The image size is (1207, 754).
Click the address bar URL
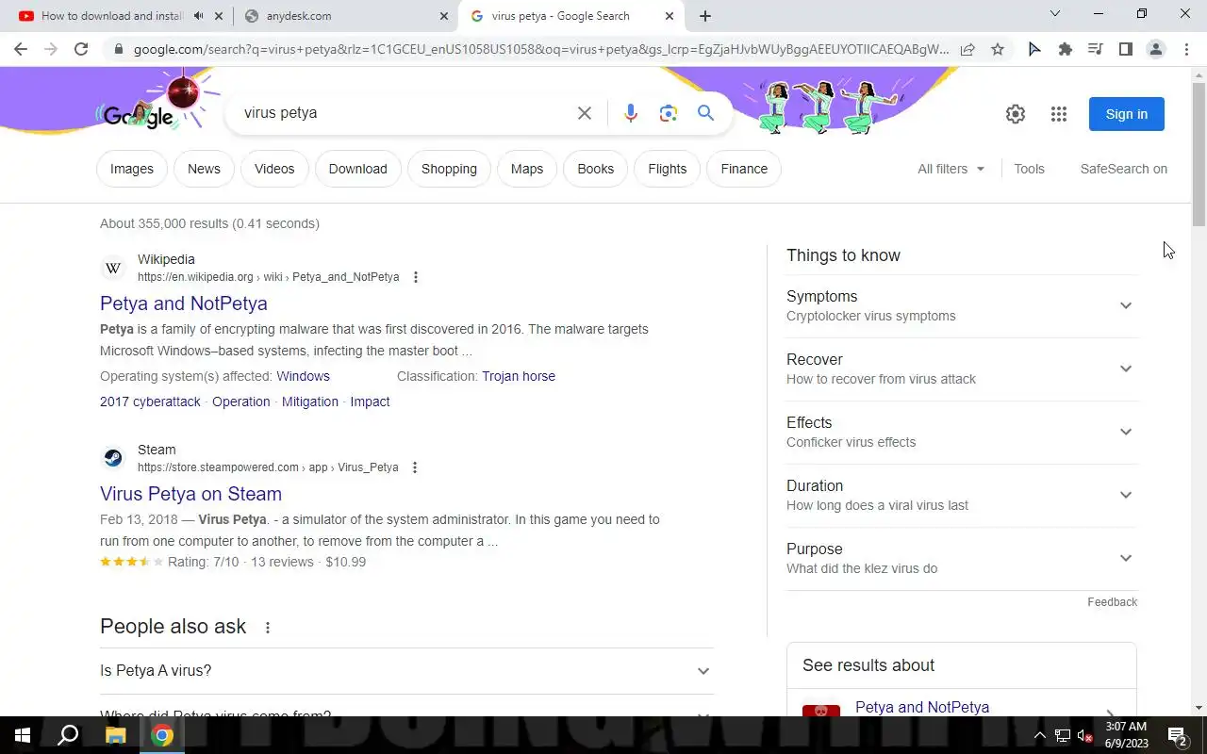541,49
